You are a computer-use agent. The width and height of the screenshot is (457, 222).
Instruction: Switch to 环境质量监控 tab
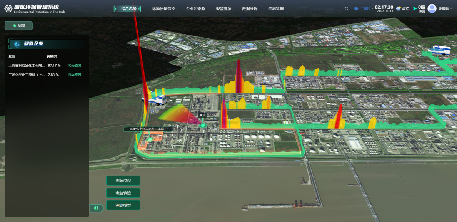[163, 8]
